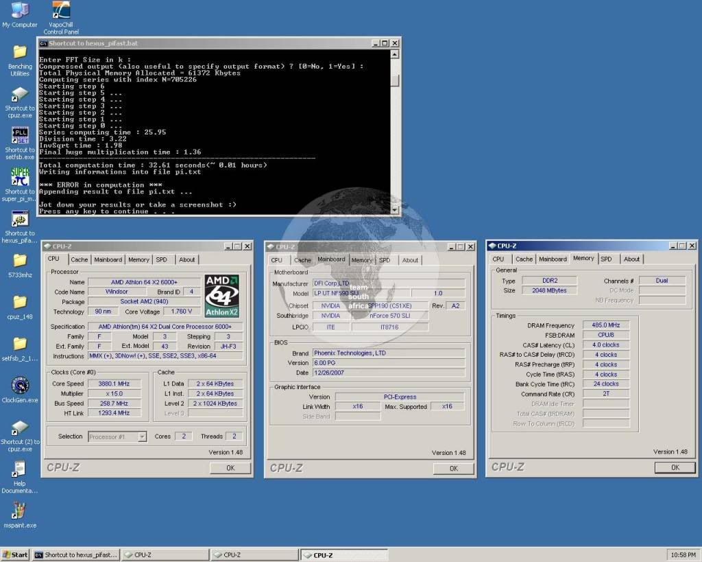Click the BIOS Date value 12/26/2007

pyautogui.click(x=389, y=373)
